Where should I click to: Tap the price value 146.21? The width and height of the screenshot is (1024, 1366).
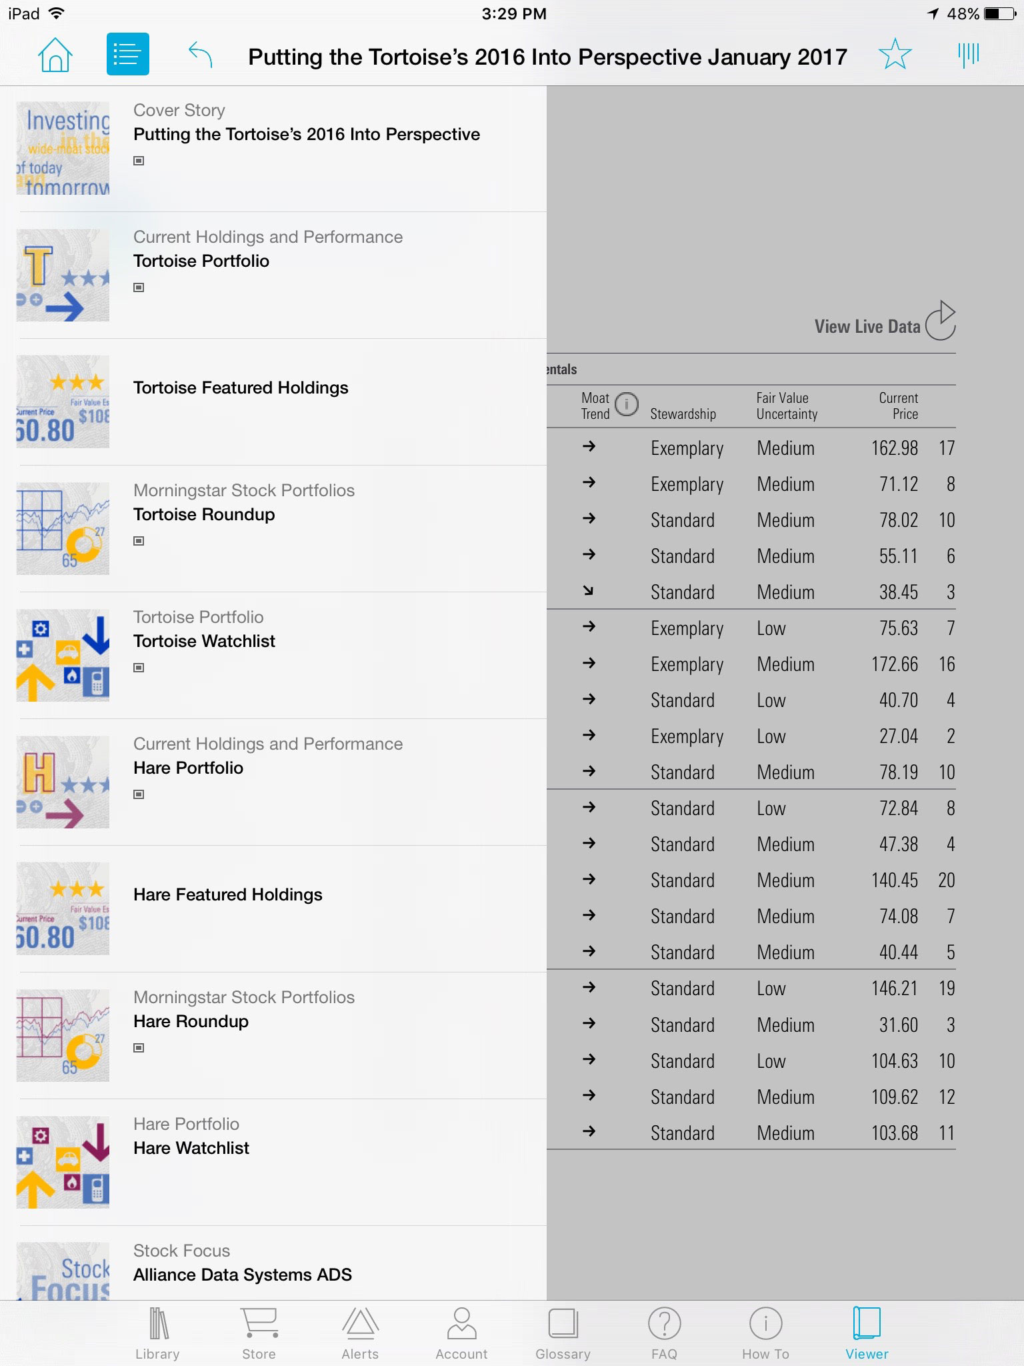click(895, 988)
